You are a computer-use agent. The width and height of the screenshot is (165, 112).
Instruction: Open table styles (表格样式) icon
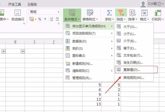pyautogui.click(x=90, y=13)
